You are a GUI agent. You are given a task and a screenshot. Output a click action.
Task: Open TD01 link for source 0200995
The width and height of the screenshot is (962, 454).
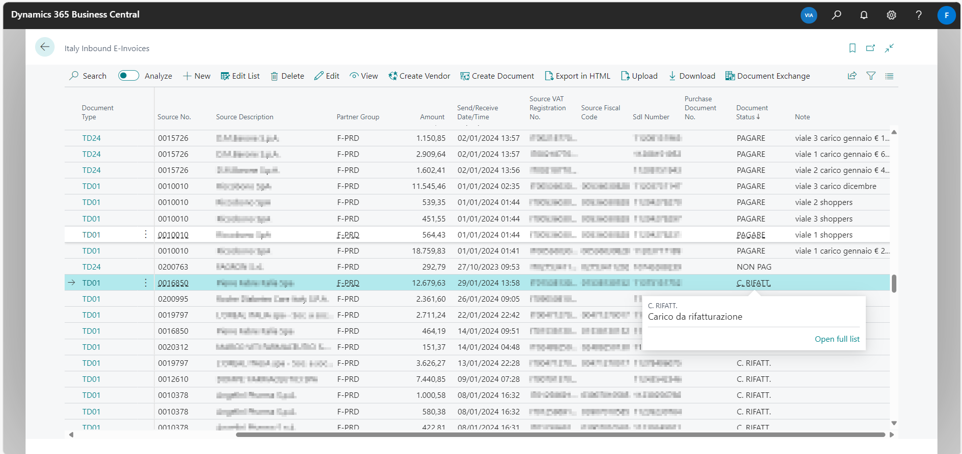[91, 299]
